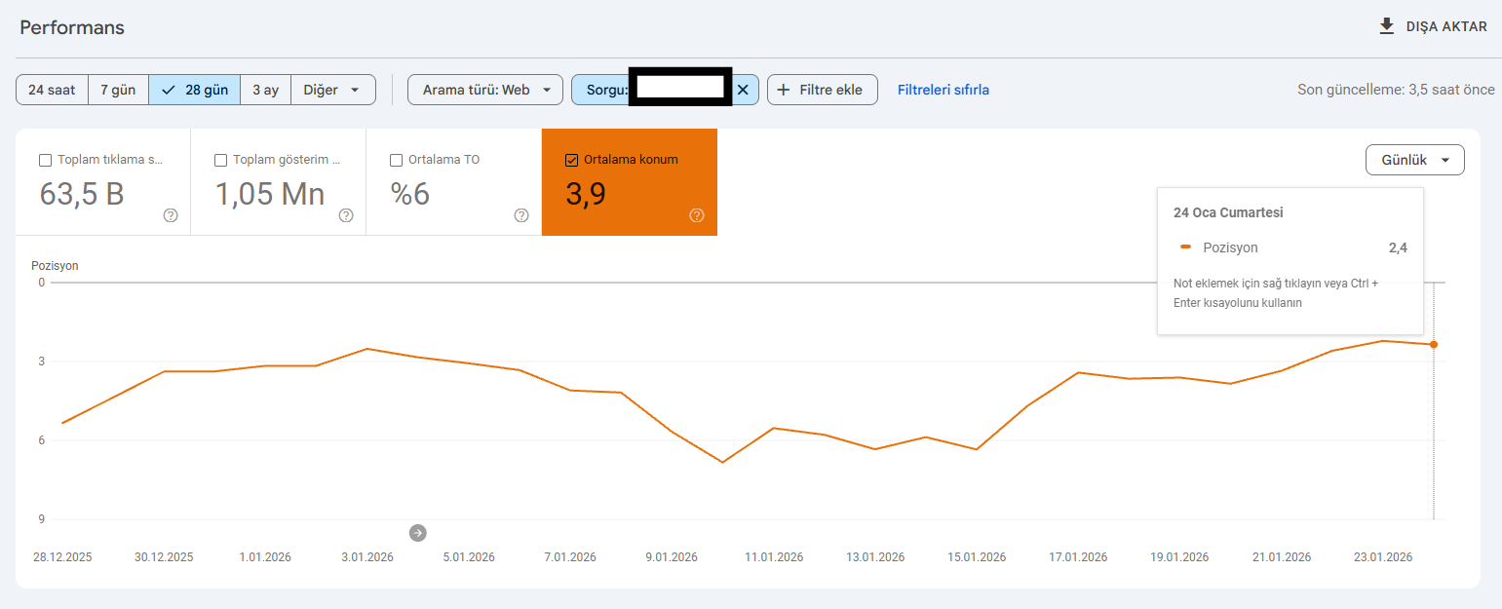Open the Diğer date range dropdown
Viewport: 1502px width, 609px height.
point(333,90)
